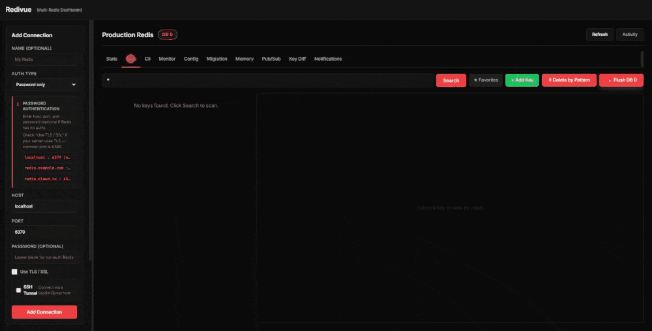This screenshot has height=331, width=652.
Task: Click Delete by Pattern button
Action: pos(569,80)
